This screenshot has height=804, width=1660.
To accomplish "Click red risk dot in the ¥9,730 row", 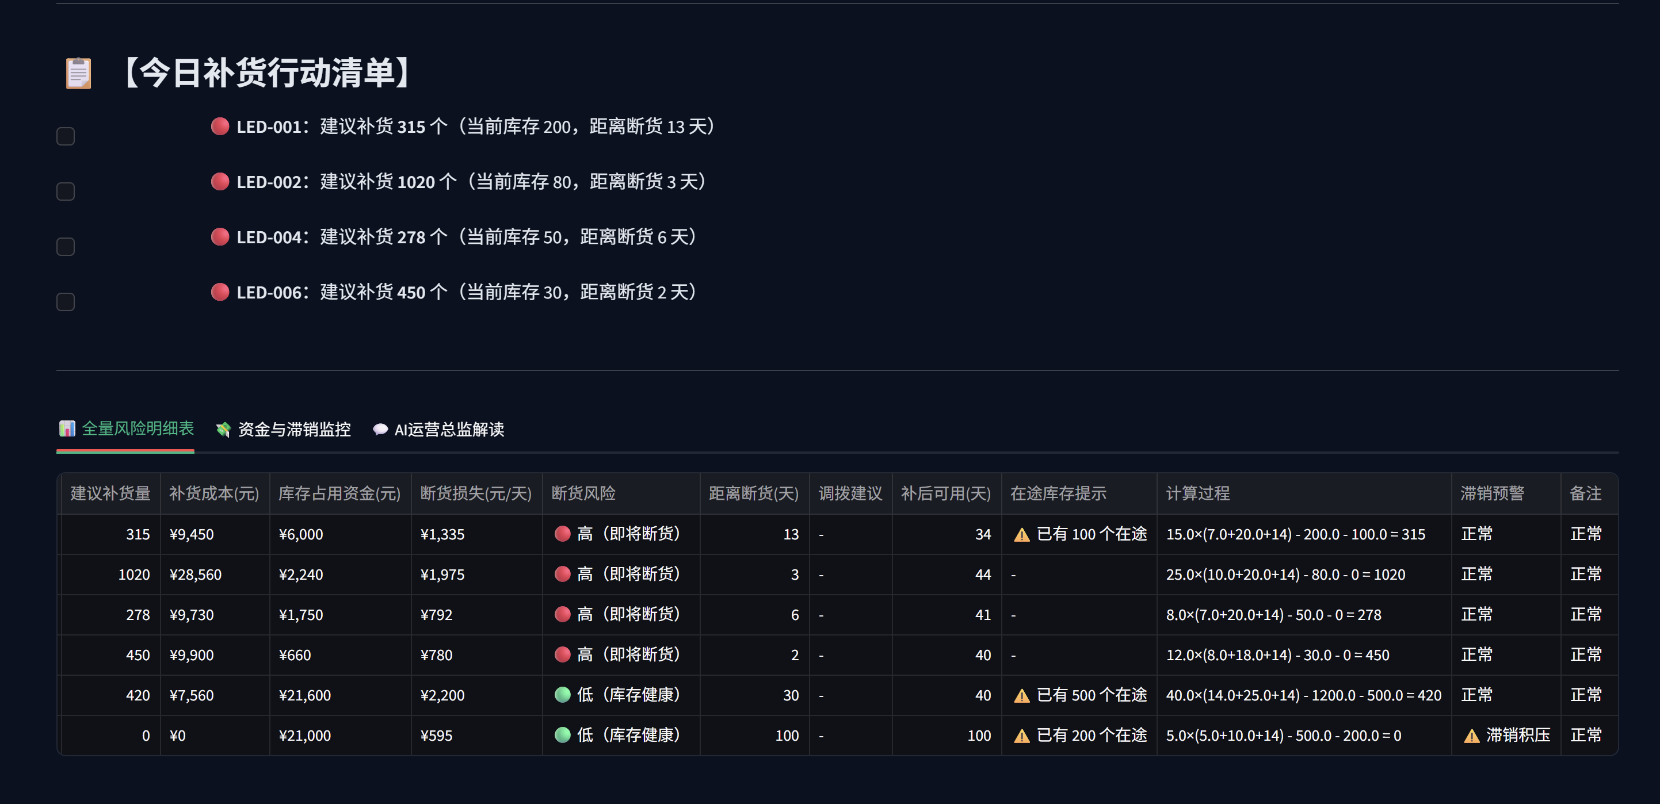I will (563, 614).
